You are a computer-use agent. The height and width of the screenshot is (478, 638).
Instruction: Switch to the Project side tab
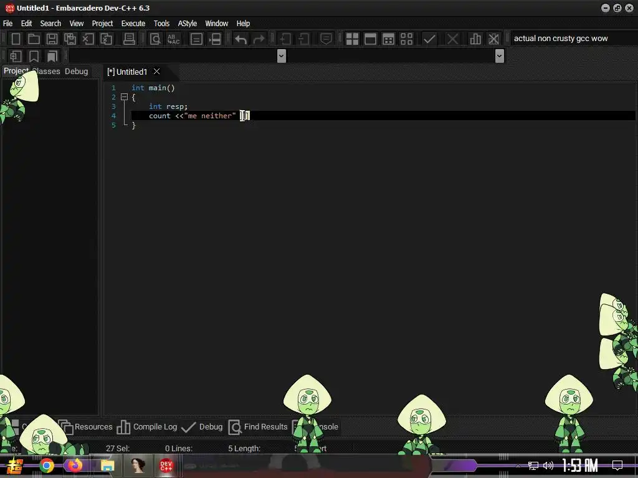pyautogui.click(x=16, y=71)
